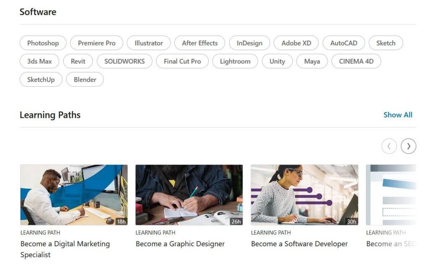Open the Graphic Designer course thumbnail
This screenshot has width=429, height=278.
(x=189, y=195)
